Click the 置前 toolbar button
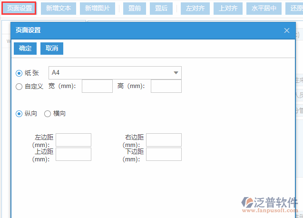 coord(135,8)
